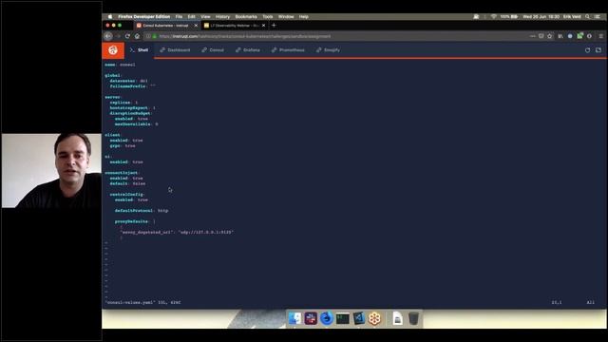Click the refresh icon in Instruqt tab bar

click(x=587, y=50)
